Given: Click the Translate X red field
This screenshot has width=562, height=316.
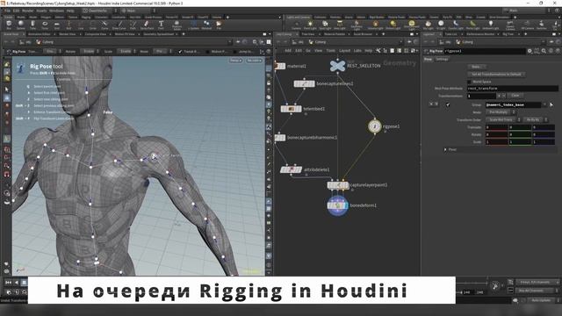Looking at the screenshot, I should click(x=496, y=127).
